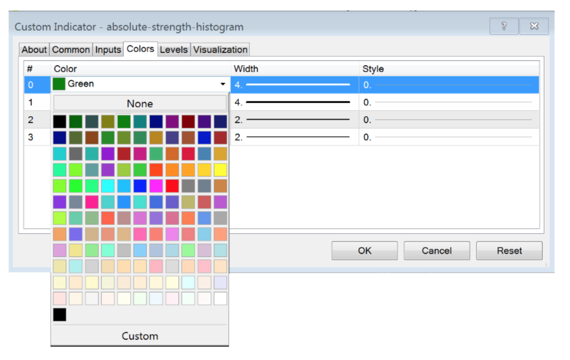
Task: Click the Width cell for row 1
Action: pyautogui.click(x=295, y=102)
